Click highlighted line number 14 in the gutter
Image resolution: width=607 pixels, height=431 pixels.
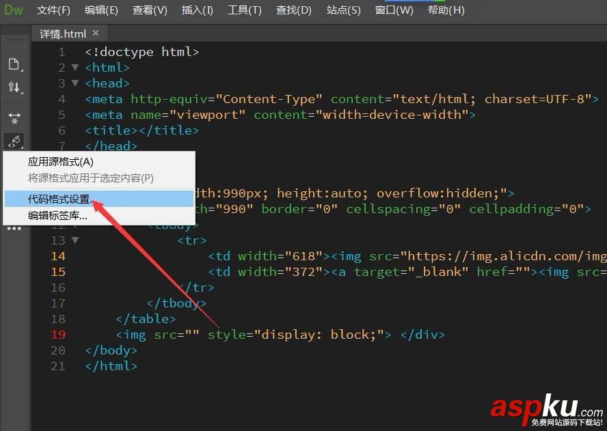pyautogui.click(x=58, y=256)
